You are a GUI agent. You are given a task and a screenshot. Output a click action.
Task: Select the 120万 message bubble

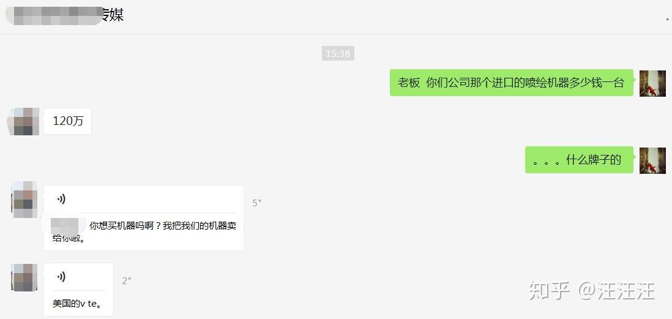tap(68, 121)
